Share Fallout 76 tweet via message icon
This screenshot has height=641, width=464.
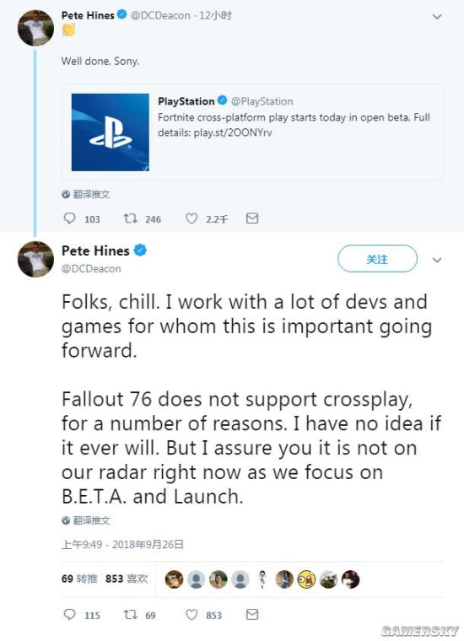[252, 614]
